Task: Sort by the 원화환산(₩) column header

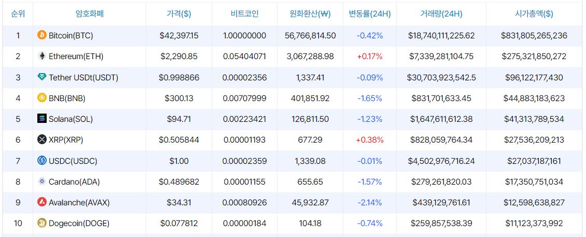Action: pyautogui.click(x=310, y=14)
